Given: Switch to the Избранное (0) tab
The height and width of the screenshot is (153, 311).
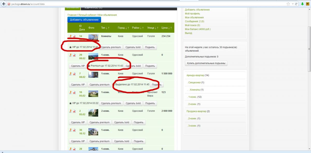Looking at the screenshot, I should pos(93,8).
